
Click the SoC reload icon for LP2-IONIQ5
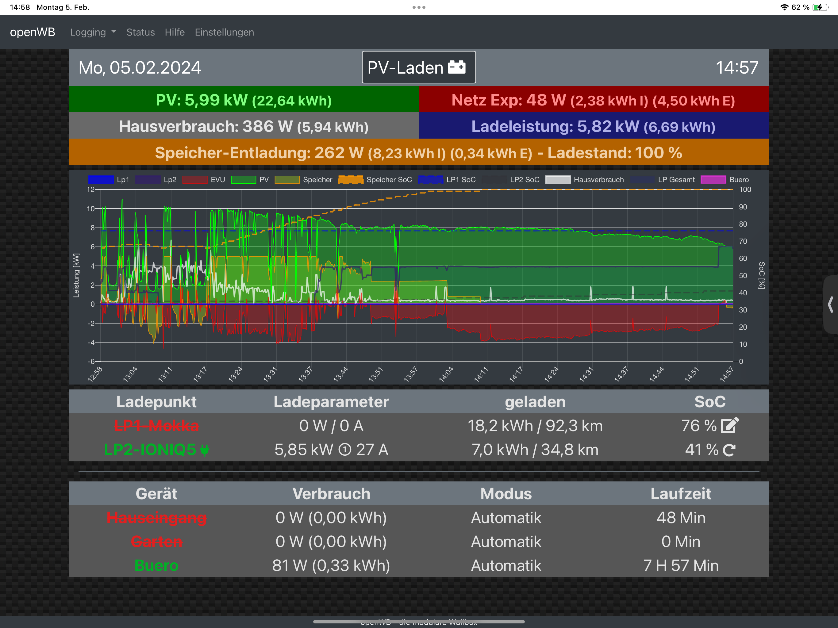pyautogui.click(x=729, y=450)
